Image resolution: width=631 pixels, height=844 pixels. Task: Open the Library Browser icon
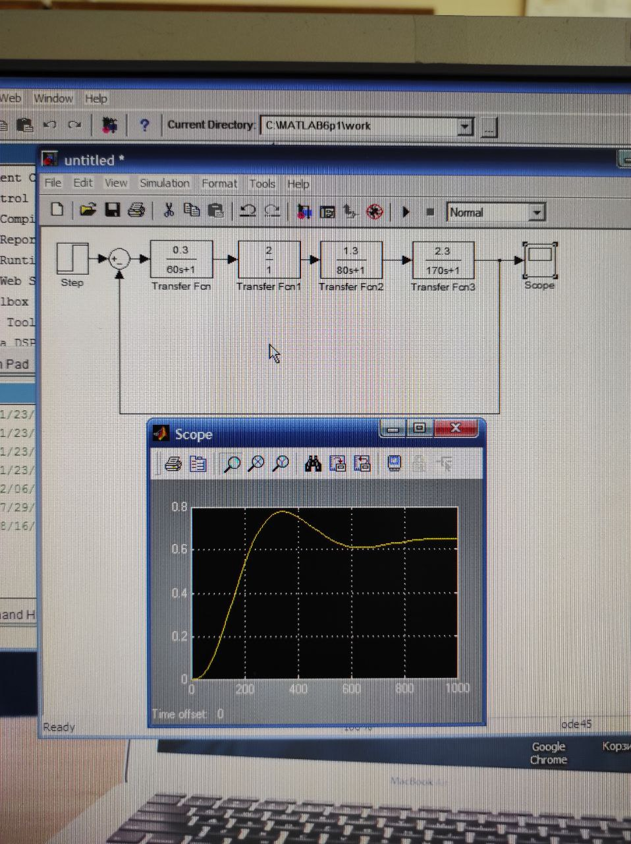pos(304,212)
